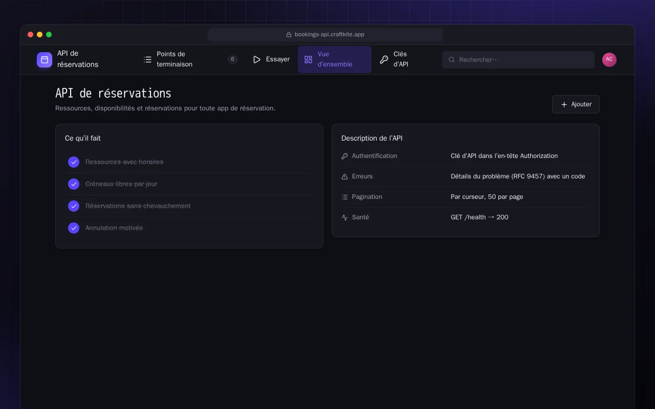This screenshot has width=655, height=409.
Task: Click the grid icon of Vue d'ensemble
Action: [x=308, y=59]
